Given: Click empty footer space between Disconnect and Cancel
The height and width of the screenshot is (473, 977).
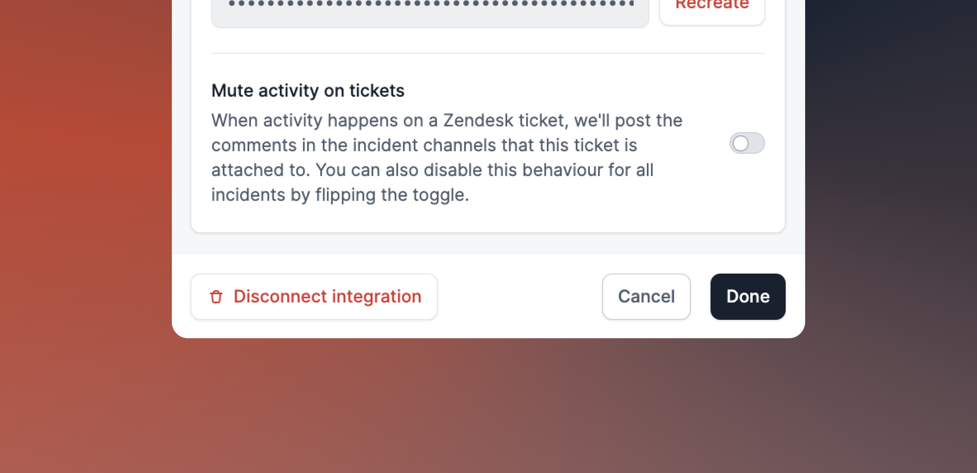Looking at the screenshot, I should coord(520,297).
